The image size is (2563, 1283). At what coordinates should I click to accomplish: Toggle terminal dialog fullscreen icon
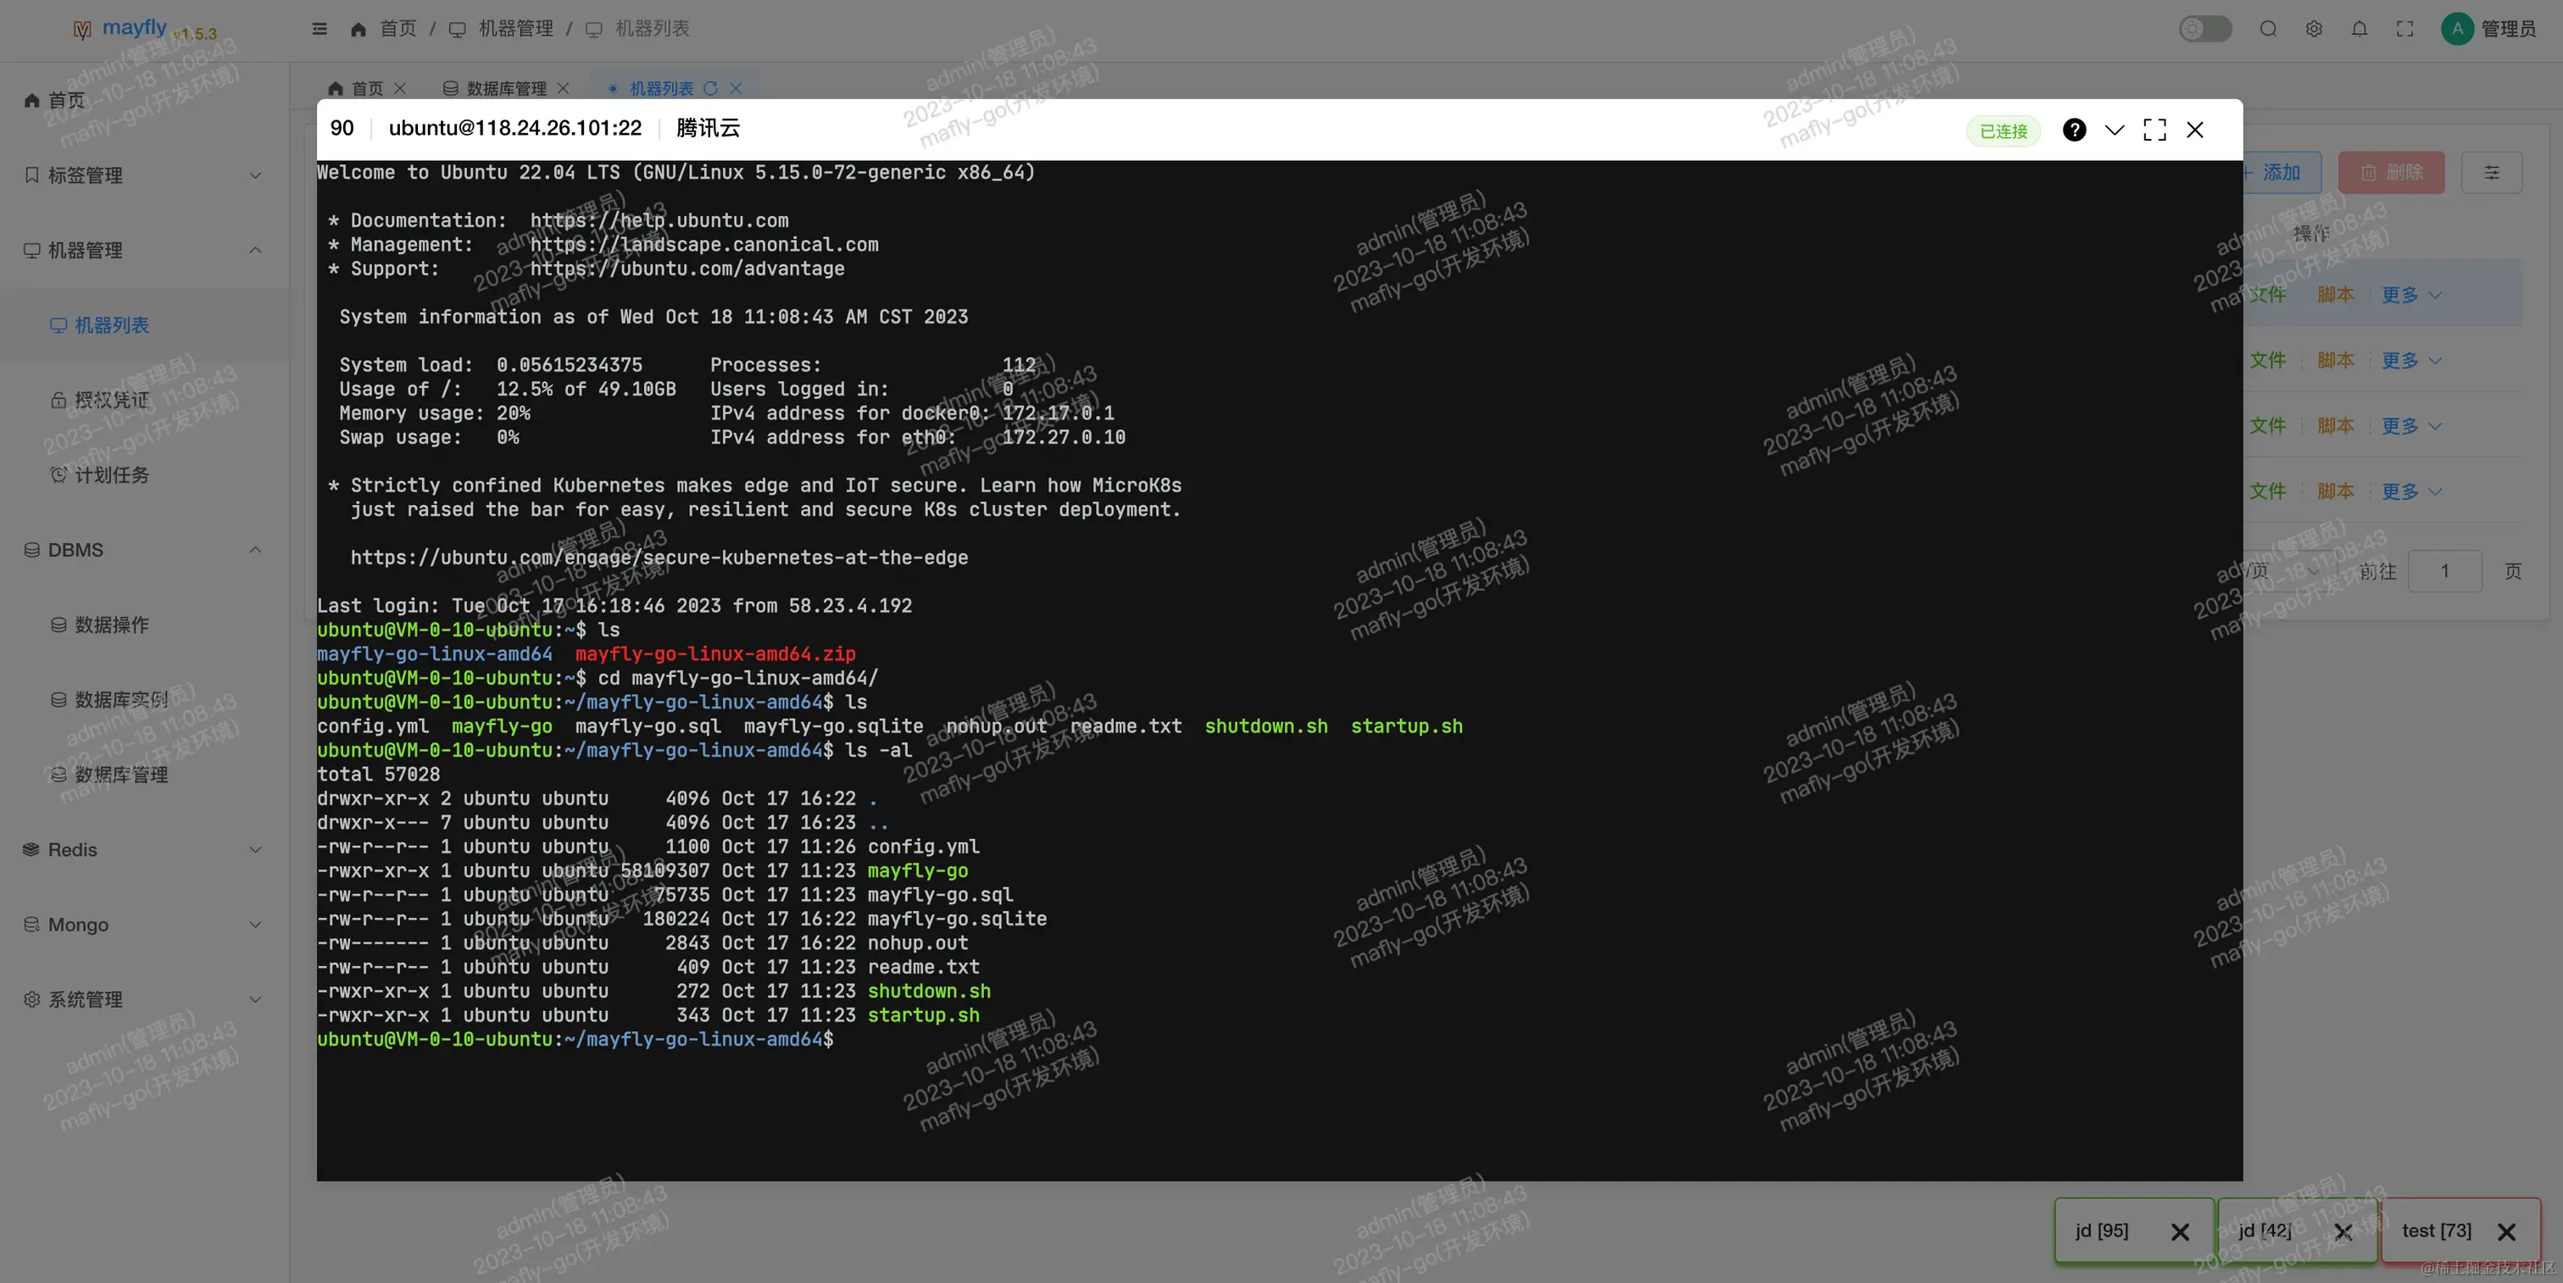pos(2154,131)
